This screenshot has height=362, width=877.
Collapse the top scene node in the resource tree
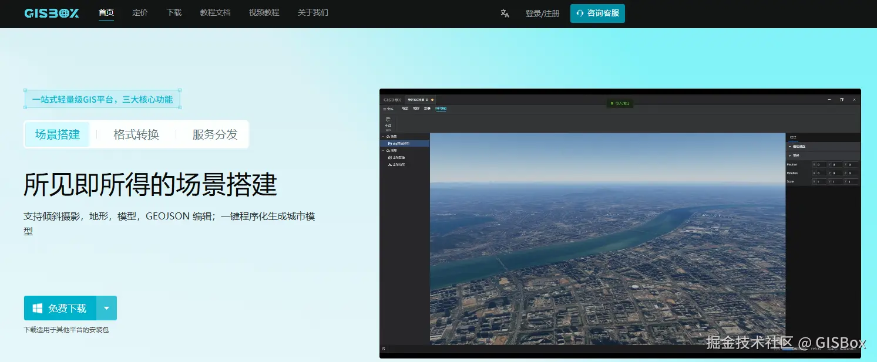pos(383,136)
